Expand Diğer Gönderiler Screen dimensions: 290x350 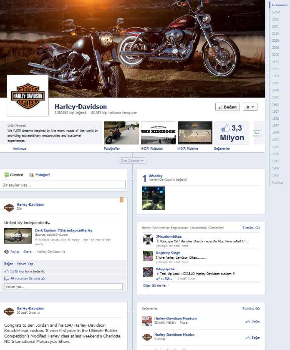(156, 285)
